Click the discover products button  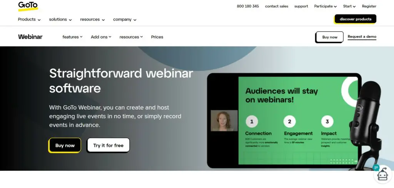[355, 19]
